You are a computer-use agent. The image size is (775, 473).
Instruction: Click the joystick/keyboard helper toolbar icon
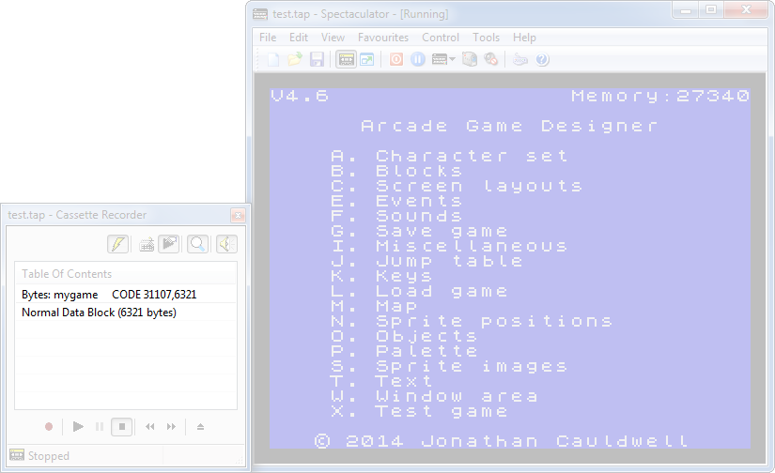pos(520,60)
